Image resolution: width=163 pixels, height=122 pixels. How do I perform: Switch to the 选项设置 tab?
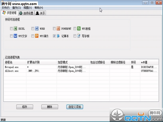(26, 13)
